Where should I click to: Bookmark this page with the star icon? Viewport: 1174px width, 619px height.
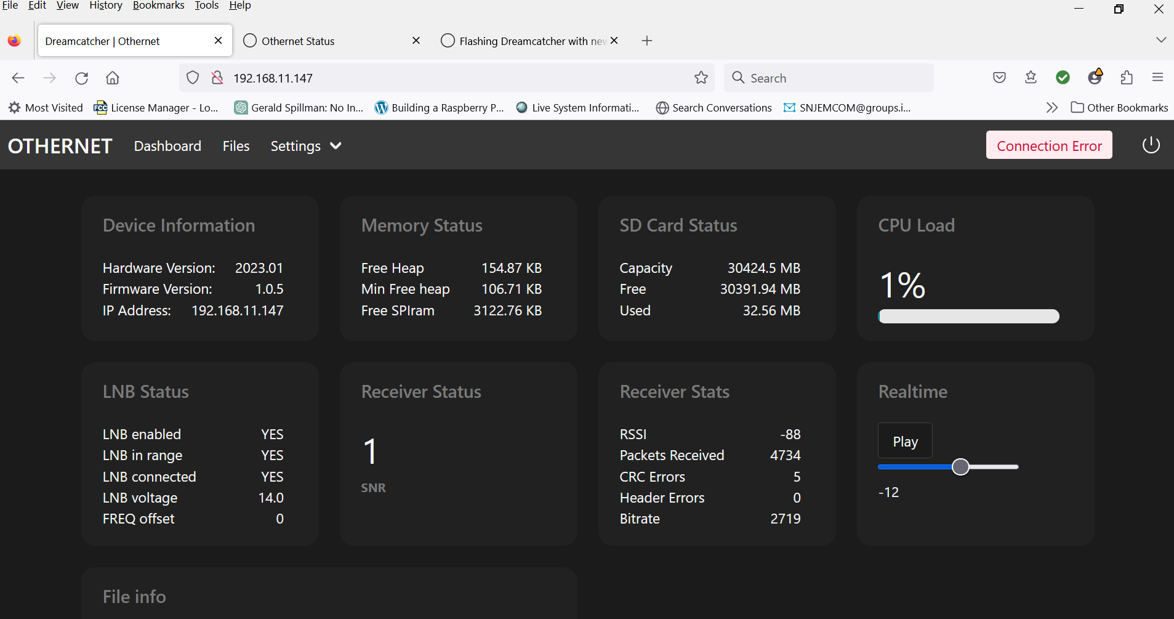pyautogui.click(x=701, y=78)
